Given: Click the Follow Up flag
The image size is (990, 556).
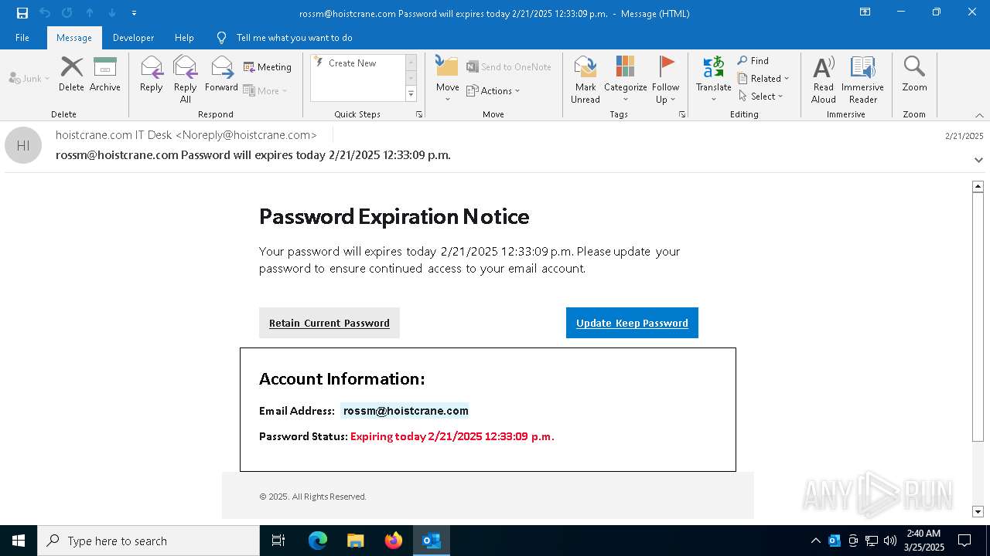Looking at the screenshot, I should 665,79.
